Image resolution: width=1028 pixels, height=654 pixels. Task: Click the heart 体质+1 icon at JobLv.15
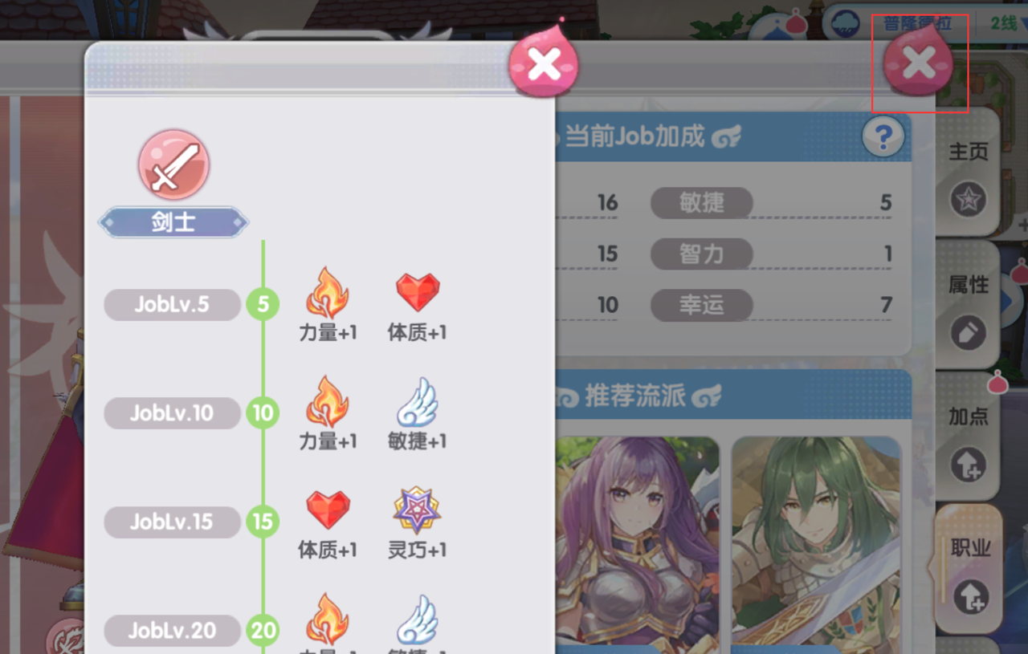[328, 510]
